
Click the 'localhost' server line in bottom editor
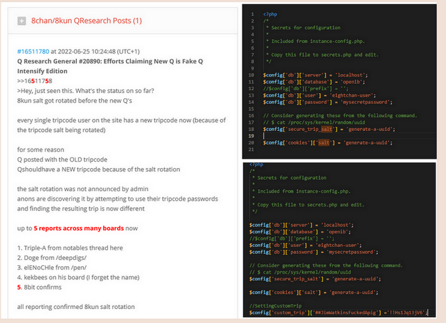point(301,225)
